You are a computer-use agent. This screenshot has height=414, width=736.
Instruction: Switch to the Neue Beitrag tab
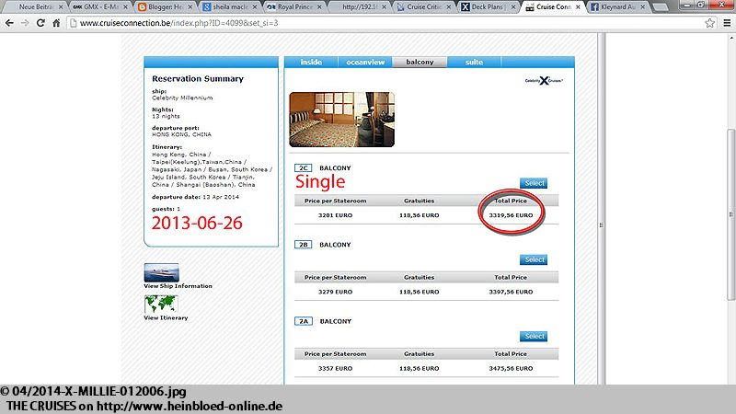(35, 7)
